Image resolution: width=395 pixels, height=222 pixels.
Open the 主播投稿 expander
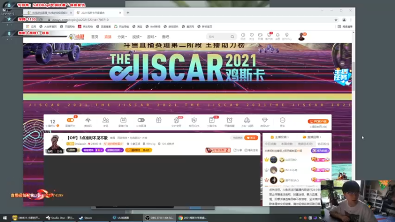click(x=279, y=137)
